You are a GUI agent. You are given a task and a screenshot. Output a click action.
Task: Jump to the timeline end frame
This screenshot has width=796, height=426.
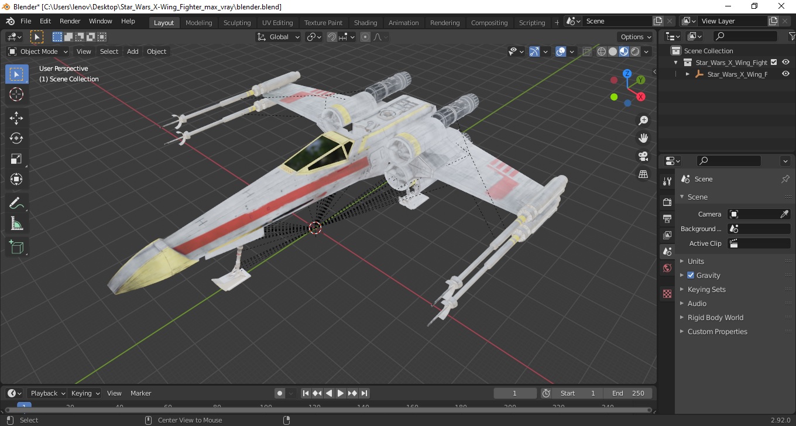(x=364, y=393)
